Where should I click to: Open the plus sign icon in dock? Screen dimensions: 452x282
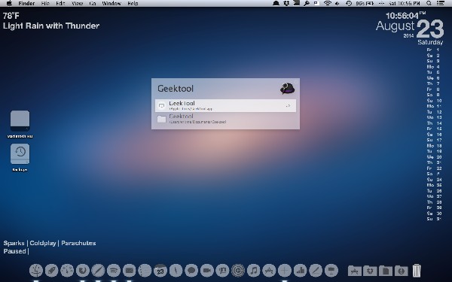pyautogui.click(x=285, y=271)
